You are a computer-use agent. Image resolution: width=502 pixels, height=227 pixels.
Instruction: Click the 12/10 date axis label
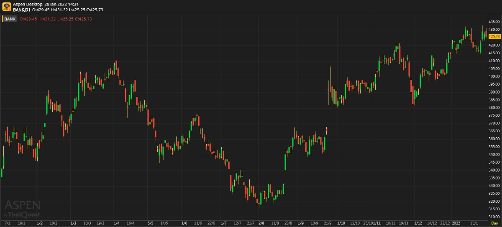355,223
